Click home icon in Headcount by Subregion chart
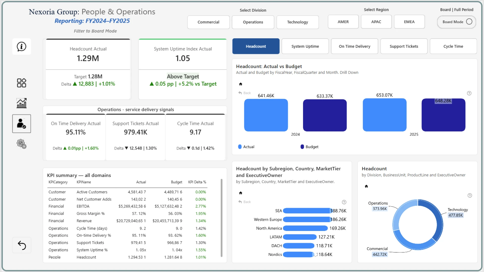Screen dimensions: 484x272 [240, 193]
